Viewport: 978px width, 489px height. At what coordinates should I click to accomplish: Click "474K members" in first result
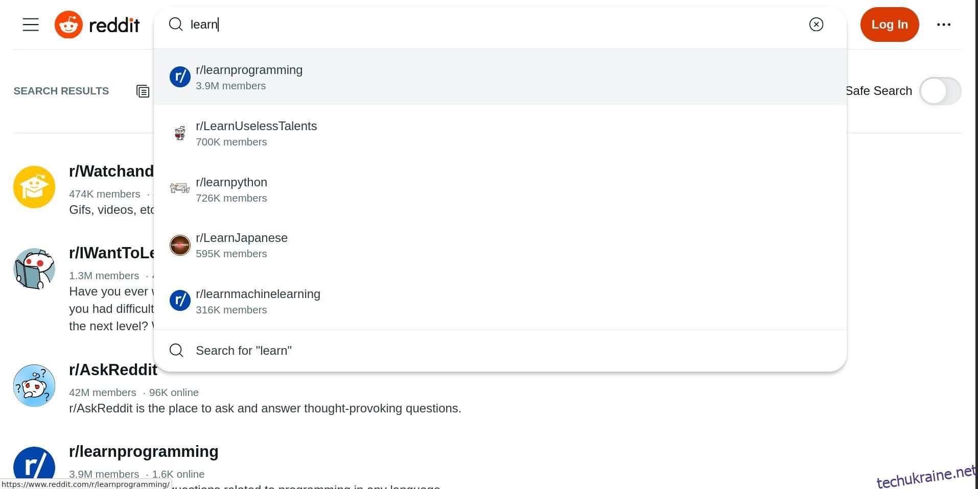pyautogui.click(x=104, y=194)
